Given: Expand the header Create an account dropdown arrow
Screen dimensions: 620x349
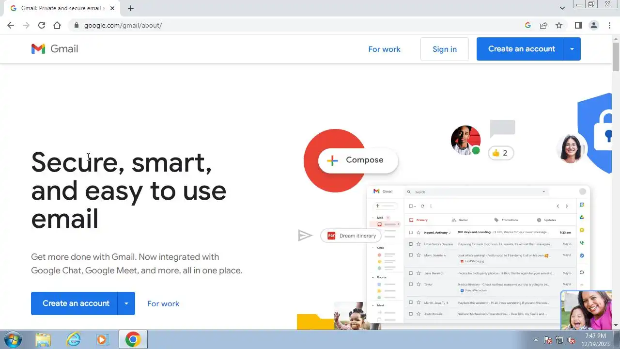Looking at the screenshot, I should coord(572,49).
